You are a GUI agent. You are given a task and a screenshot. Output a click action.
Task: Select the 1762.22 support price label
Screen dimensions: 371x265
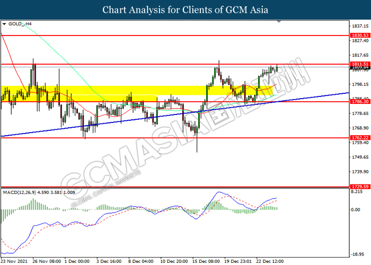[x=360, y=138]
